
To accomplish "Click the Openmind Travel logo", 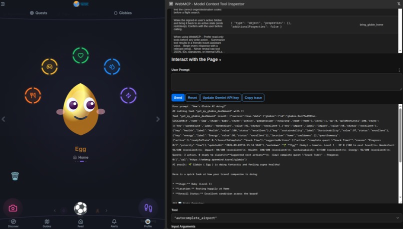I will click(x=80, y=4).
